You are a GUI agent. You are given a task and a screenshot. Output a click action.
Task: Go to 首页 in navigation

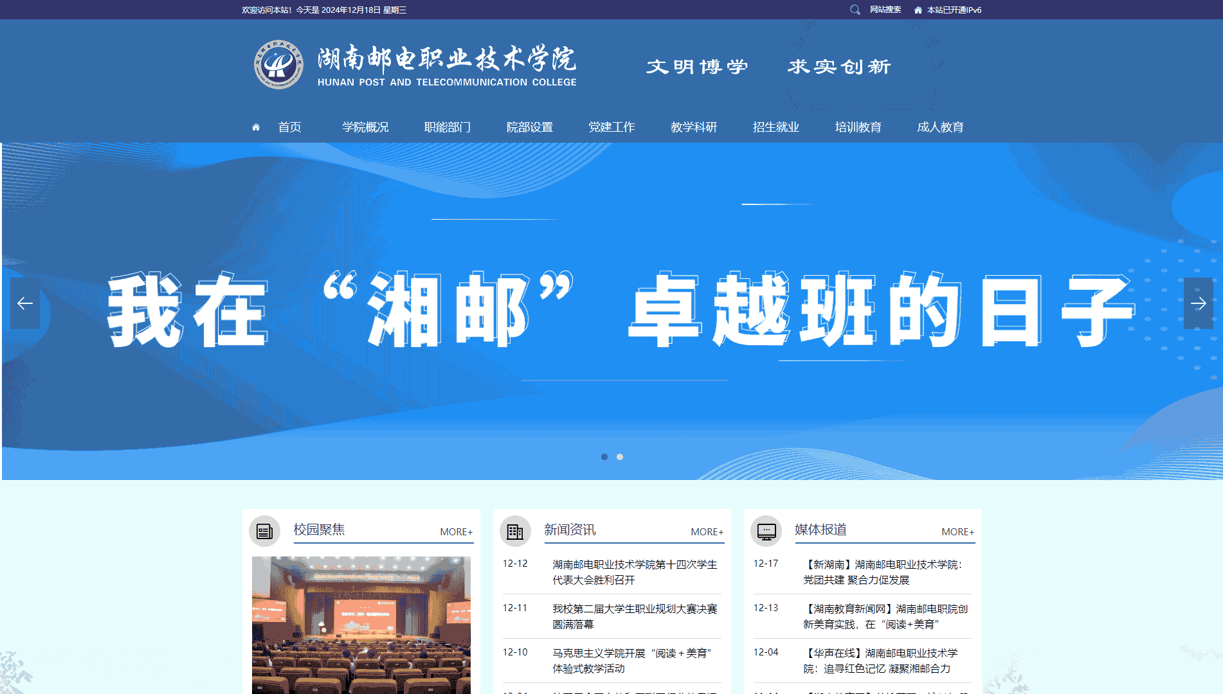(289, 127)
